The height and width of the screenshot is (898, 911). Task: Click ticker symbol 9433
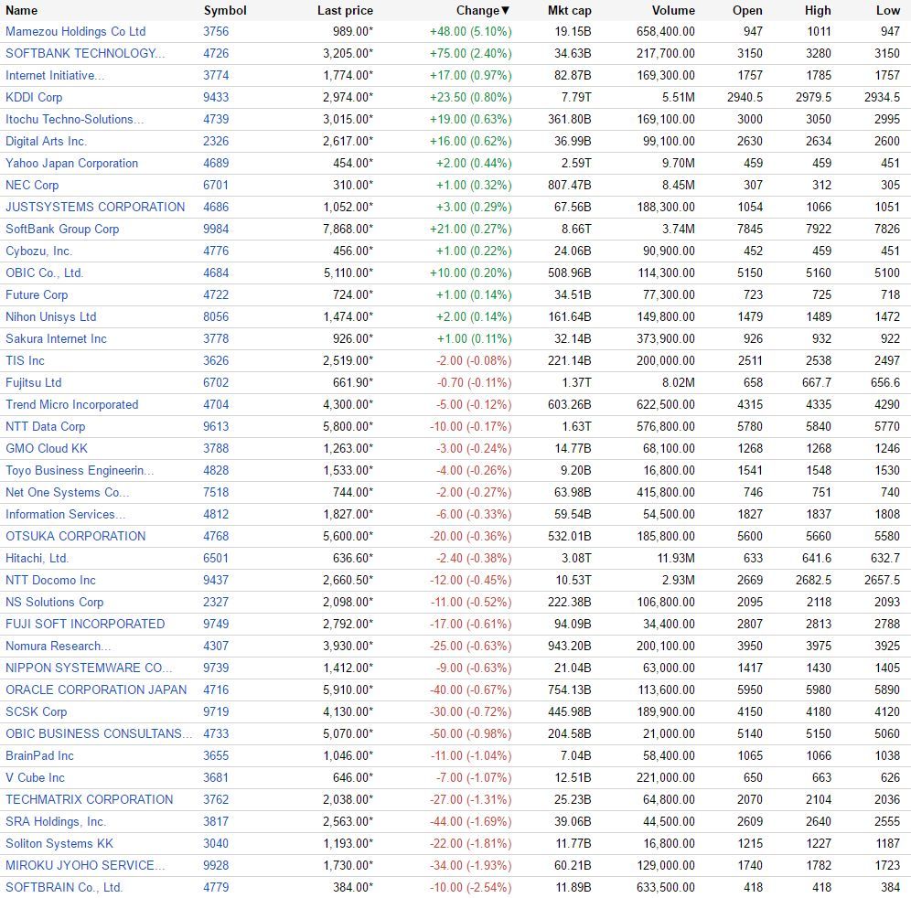(x=216, y=98)
